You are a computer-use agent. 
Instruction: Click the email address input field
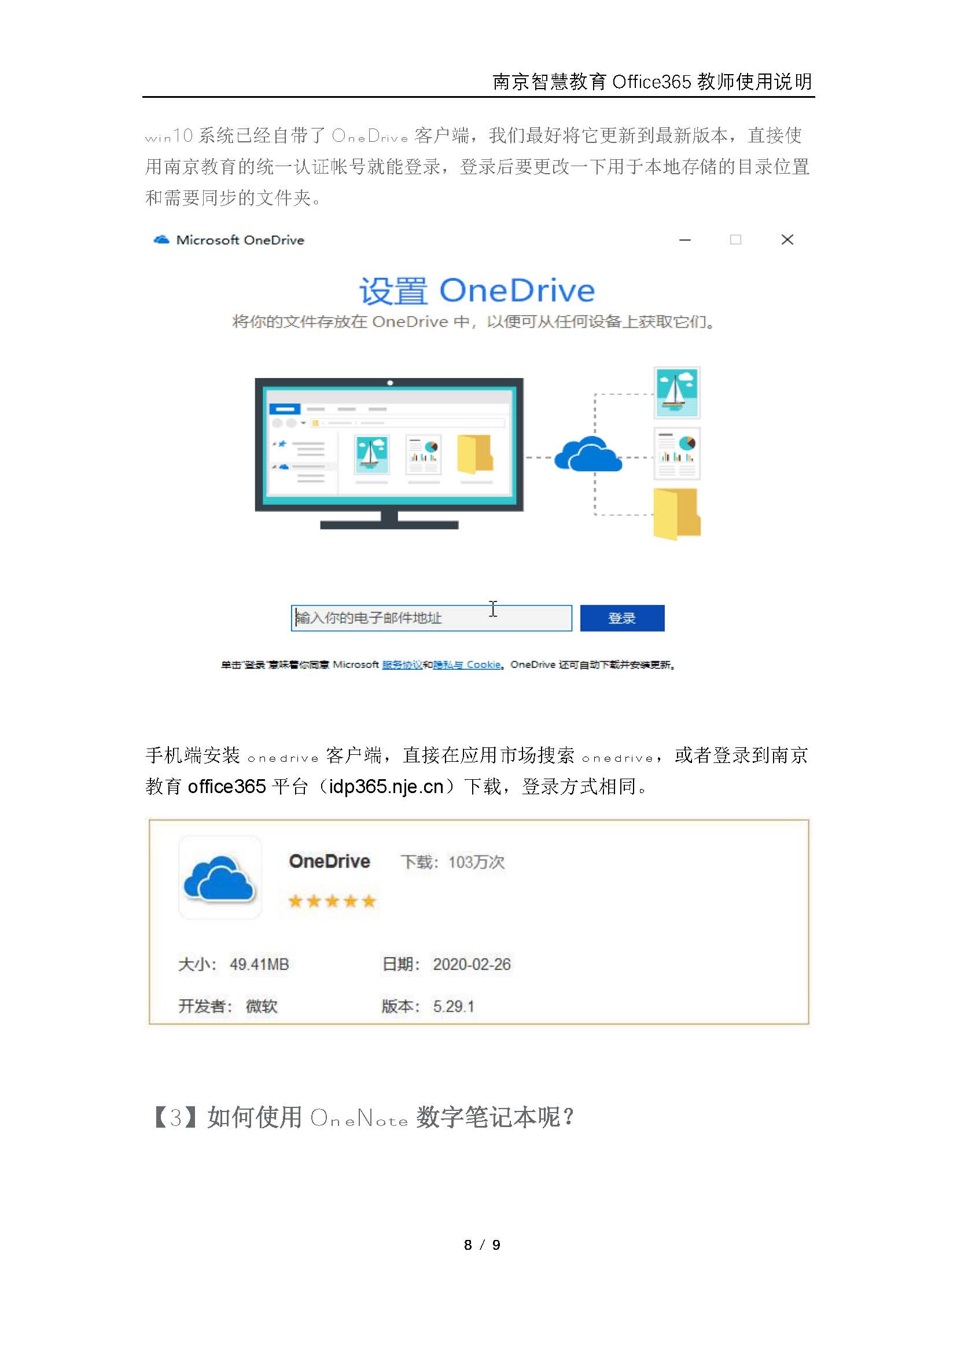(432, 618)
